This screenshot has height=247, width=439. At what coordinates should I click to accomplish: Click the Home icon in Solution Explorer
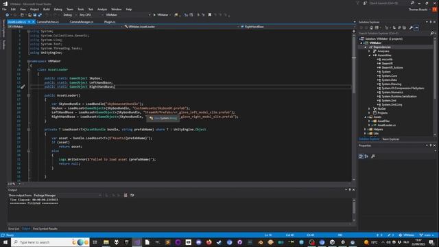[371, 27]
